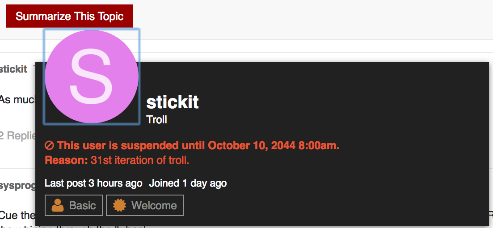
Task: Click the "Joined 1 day ago" text
Action: (x=188, y=183)
